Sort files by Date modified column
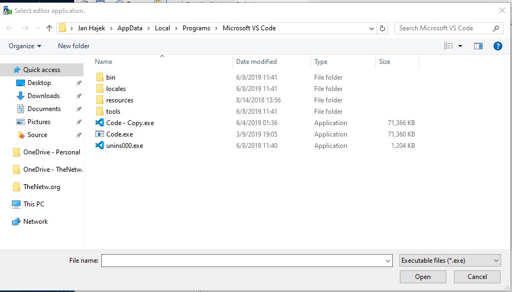 click(256, 62)
